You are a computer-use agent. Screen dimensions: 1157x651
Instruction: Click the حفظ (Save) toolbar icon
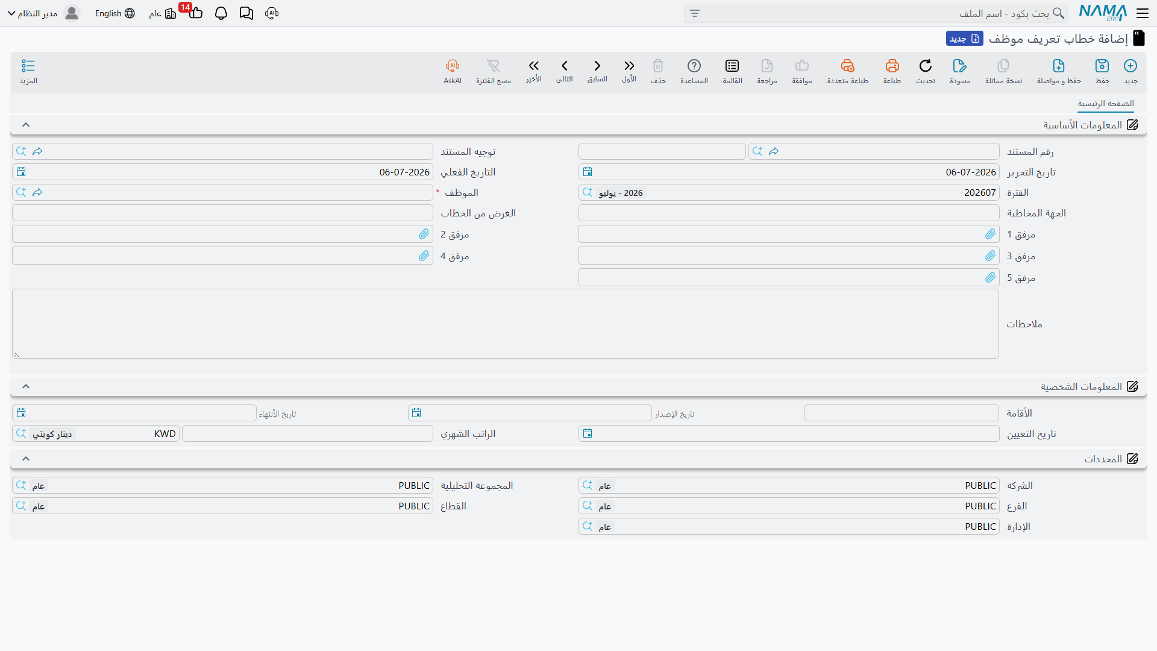point(1102,66)
